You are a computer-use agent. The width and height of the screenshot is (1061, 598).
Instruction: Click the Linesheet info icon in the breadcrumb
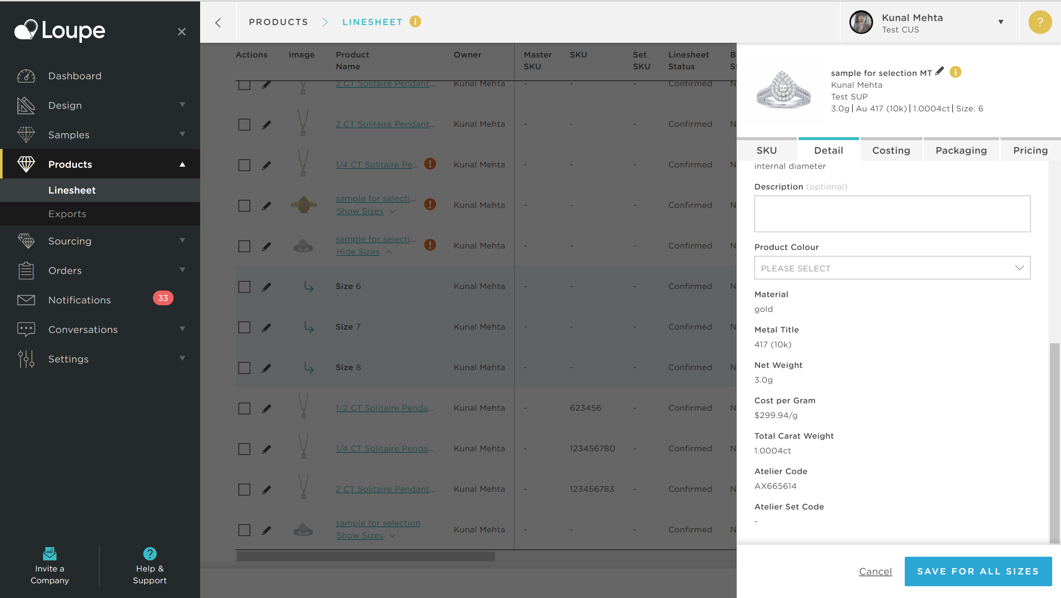(x=415, y=21)
